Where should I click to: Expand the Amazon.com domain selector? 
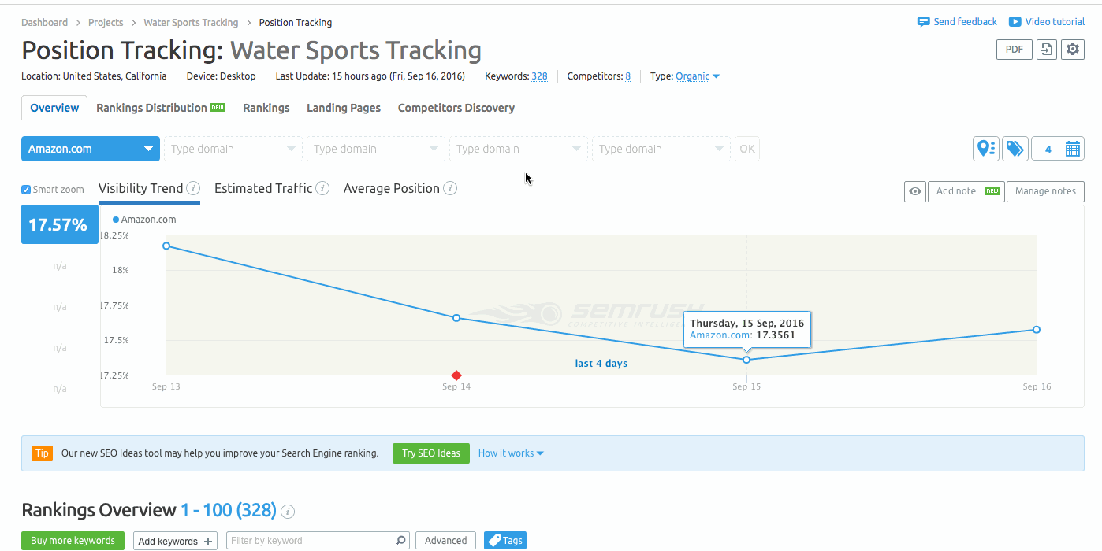[148, 148]
